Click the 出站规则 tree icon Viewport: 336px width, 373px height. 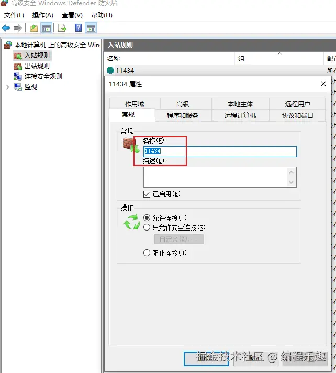click(18, 66)
